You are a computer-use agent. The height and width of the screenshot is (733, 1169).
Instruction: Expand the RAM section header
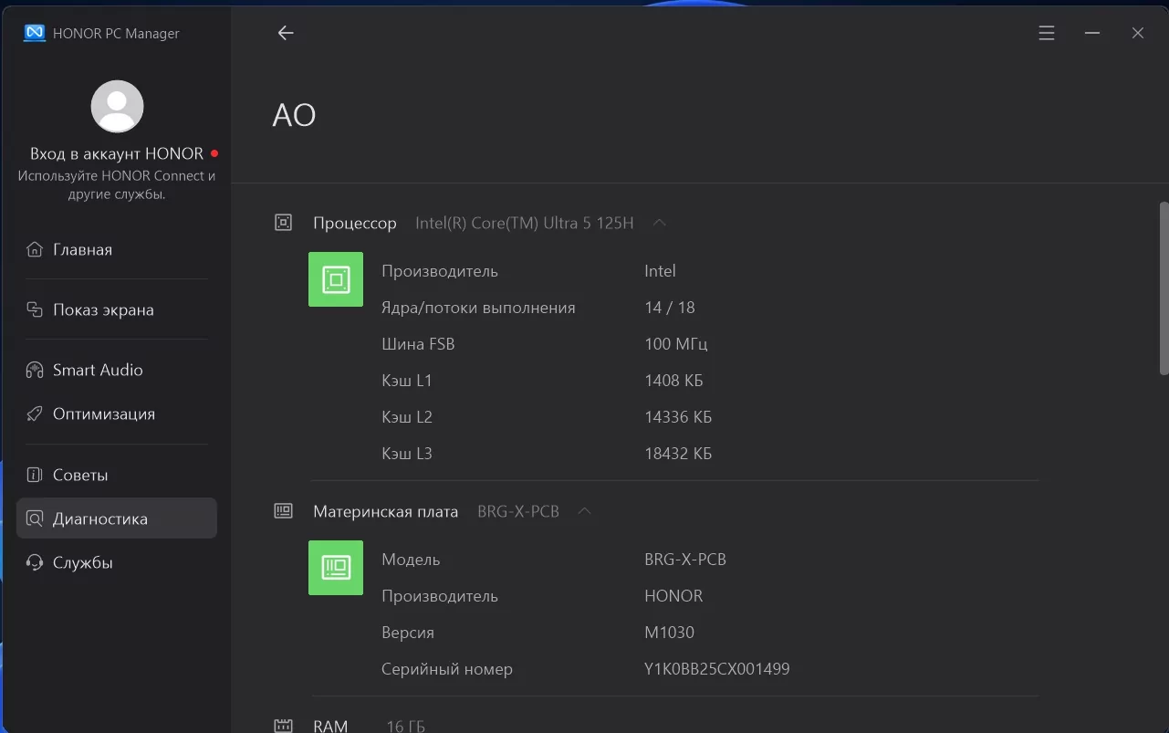pos(330,726)
